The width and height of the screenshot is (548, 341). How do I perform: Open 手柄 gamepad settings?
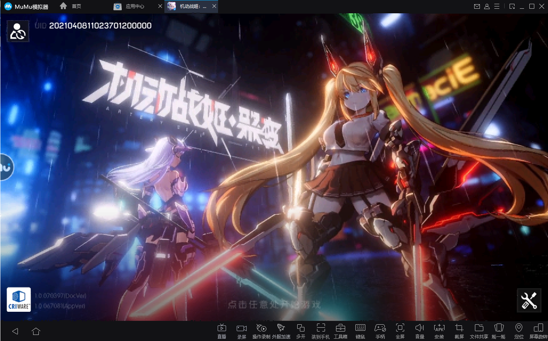(380, 331)
